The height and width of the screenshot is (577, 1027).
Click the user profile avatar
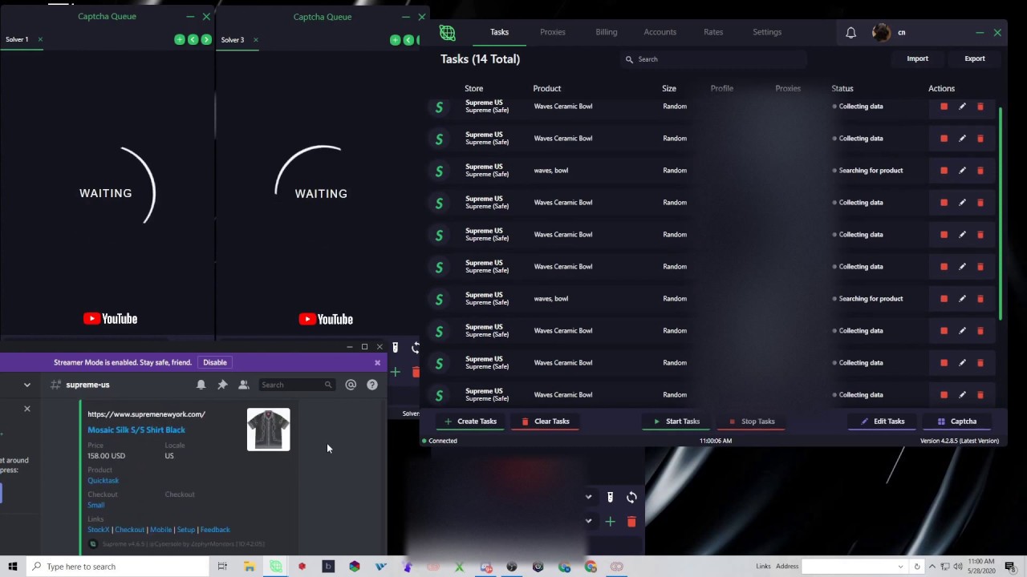(x=881, y=33)
